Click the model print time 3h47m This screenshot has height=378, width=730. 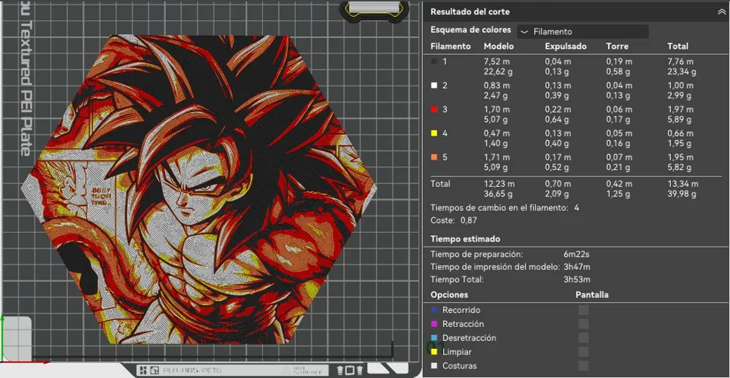pos(577,267)
